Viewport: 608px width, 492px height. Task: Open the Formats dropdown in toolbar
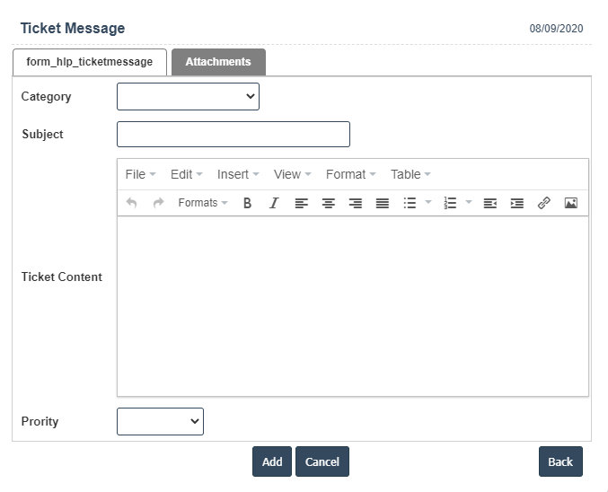click(202, 203)
